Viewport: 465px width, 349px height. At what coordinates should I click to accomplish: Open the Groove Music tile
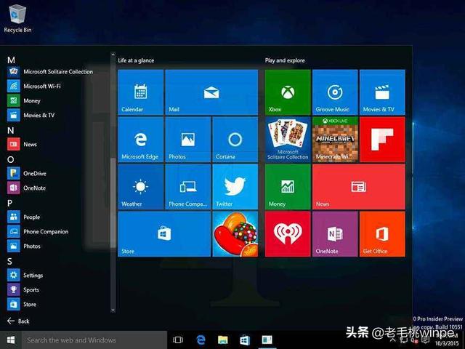[335, 92]
